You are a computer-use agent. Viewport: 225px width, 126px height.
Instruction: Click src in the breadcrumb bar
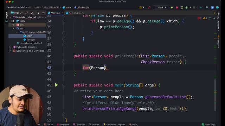(30, 7)
